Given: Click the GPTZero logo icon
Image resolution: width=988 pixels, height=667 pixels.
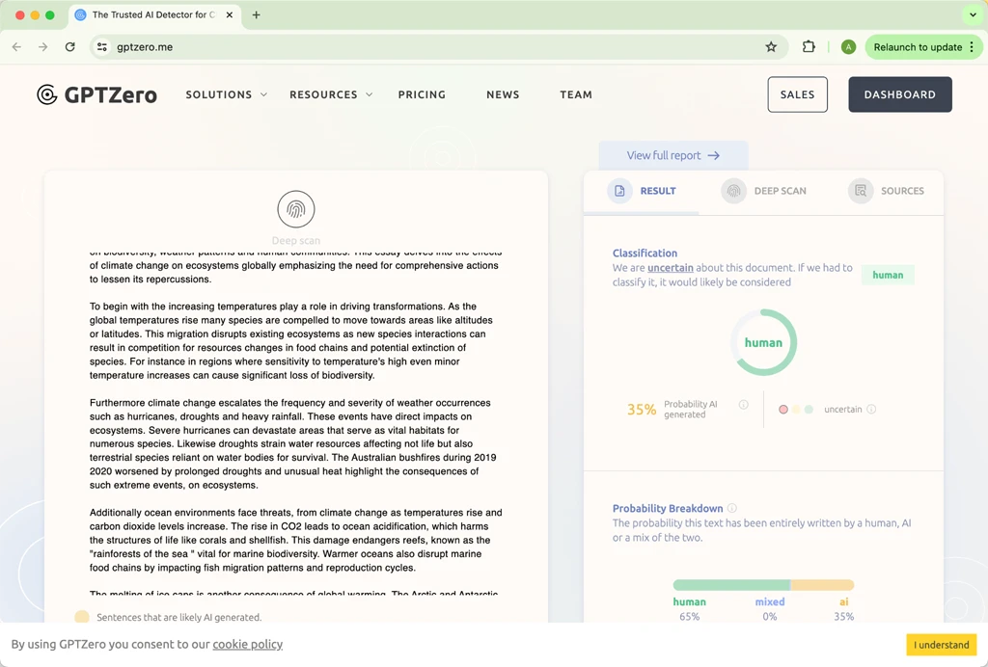Looking at the screenshot, I should (x=47, y=94).
